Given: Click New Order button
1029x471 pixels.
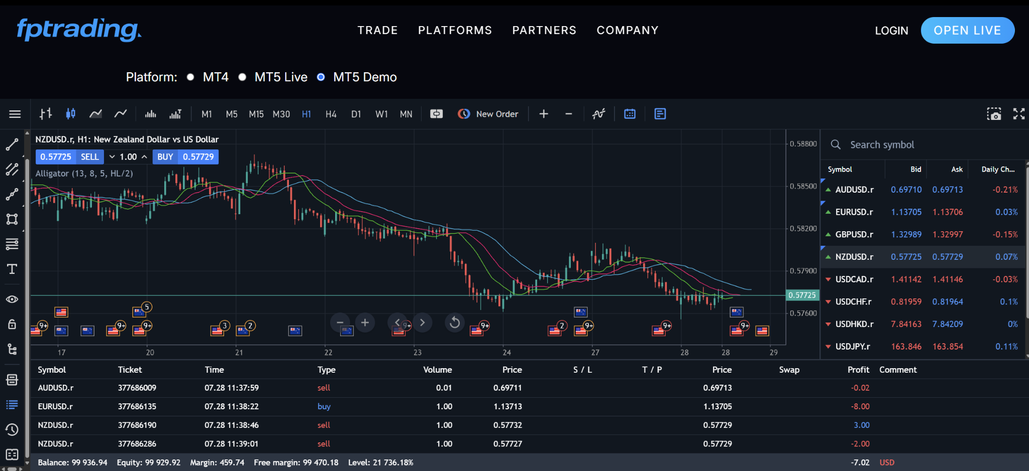Looking at the screenshot, I should tap(488, 114).
